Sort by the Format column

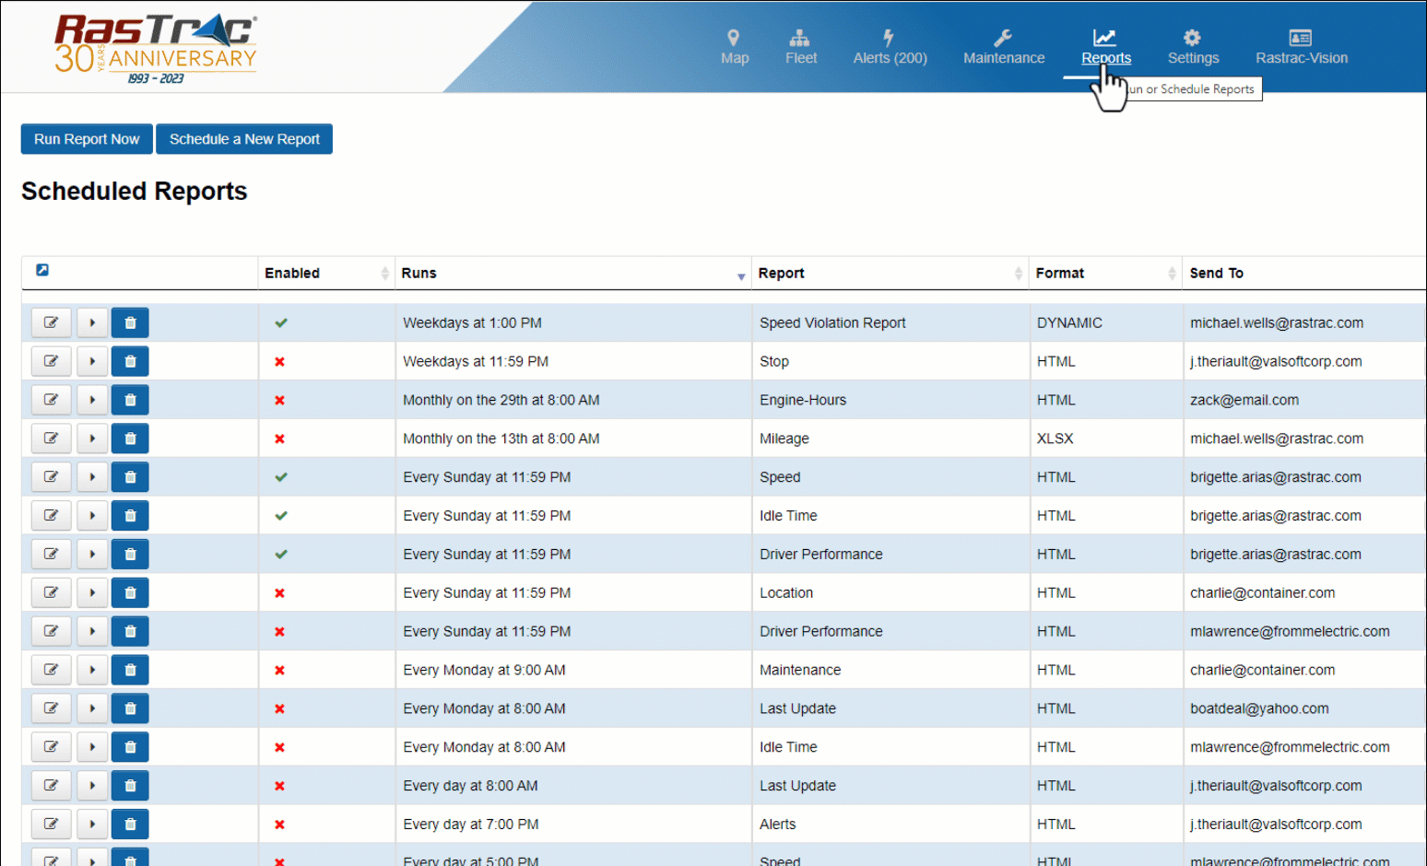click(x=1171, y=274)
